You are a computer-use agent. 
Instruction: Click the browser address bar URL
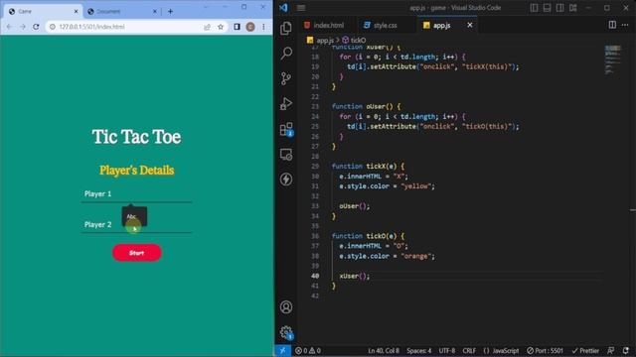pyautogui.click(x=91, y=27)
